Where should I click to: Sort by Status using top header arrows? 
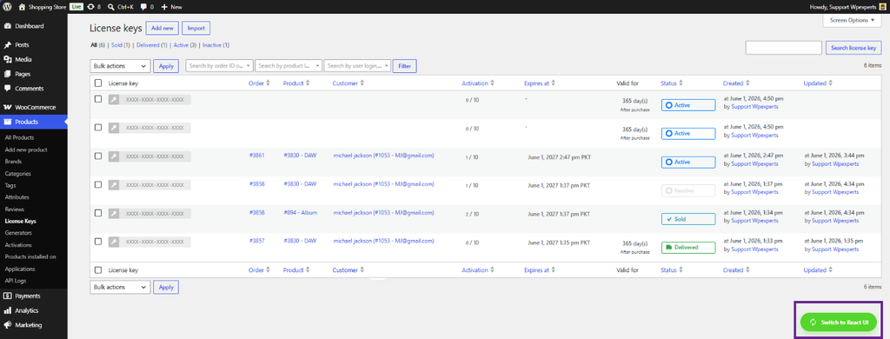coord(681,83)
